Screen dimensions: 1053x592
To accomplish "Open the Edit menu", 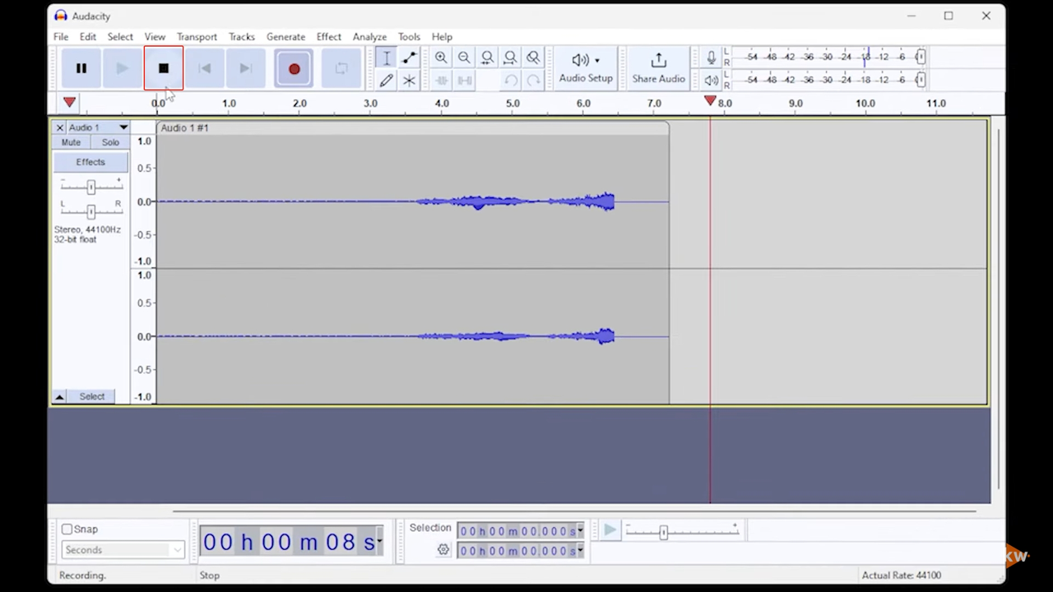I will coord(88,37).
